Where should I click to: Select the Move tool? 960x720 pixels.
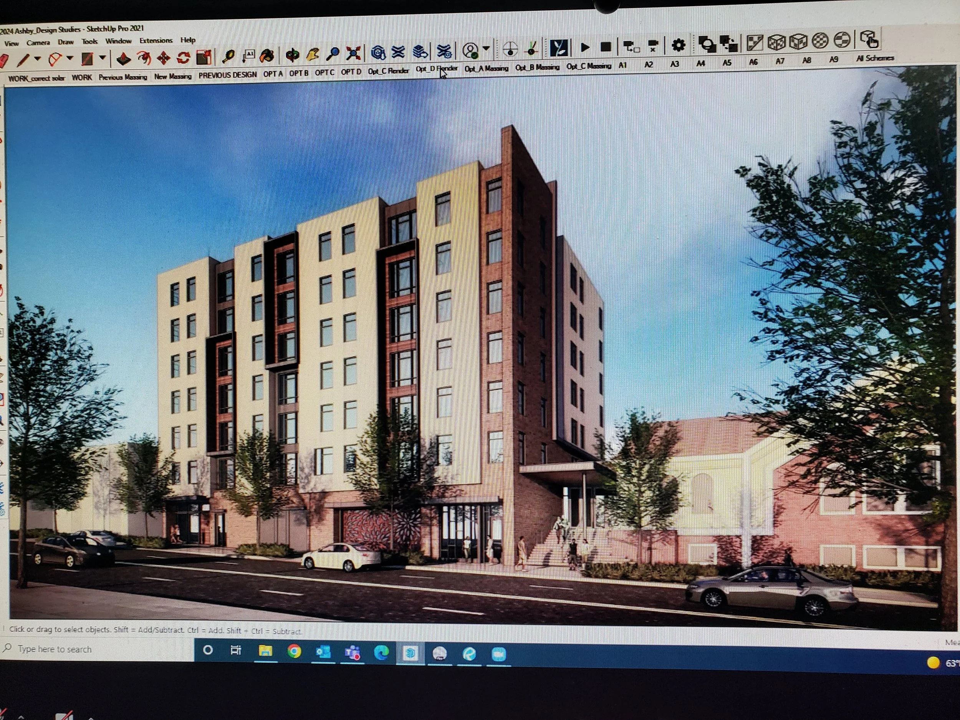tap(164, 58)
